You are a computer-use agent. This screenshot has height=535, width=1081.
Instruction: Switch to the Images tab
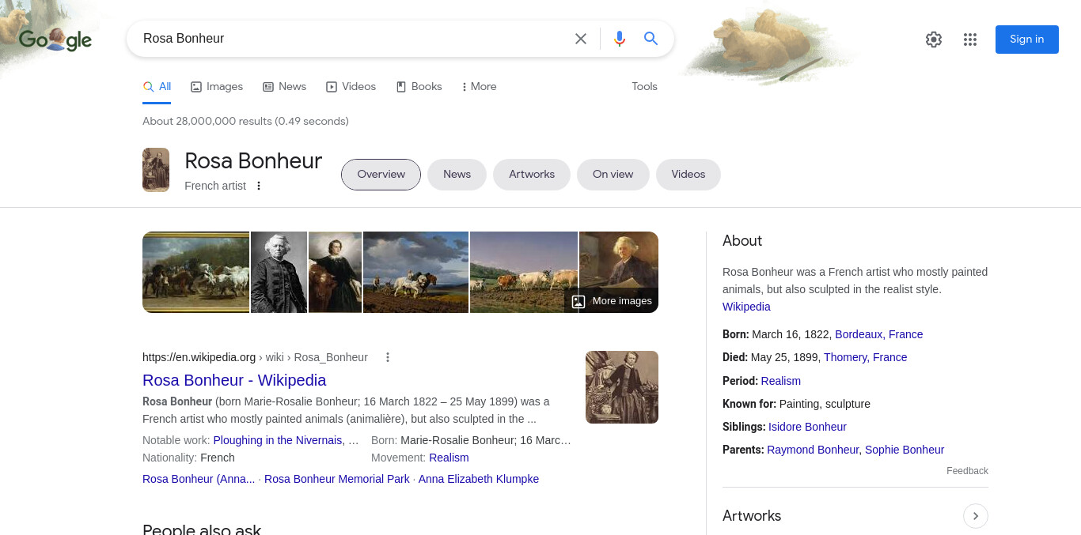[217, 87]
